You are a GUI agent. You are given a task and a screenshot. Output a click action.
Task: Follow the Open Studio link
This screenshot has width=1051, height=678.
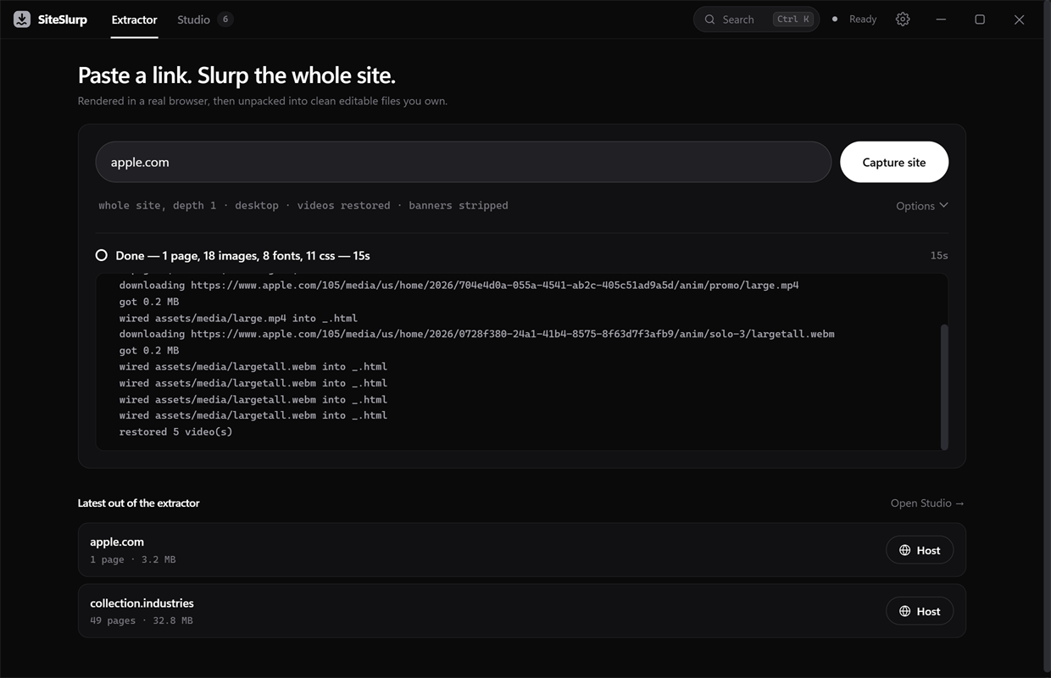pos(927,503)
